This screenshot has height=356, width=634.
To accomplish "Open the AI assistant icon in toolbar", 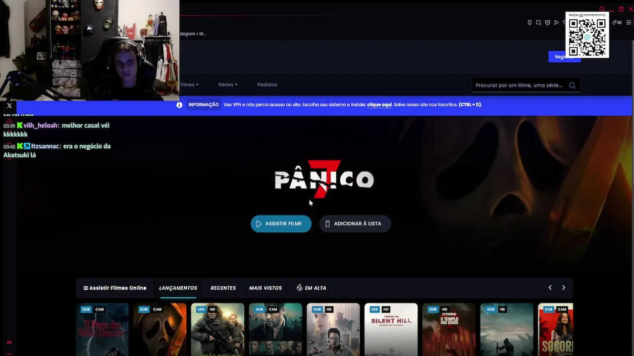I will 617,23.
